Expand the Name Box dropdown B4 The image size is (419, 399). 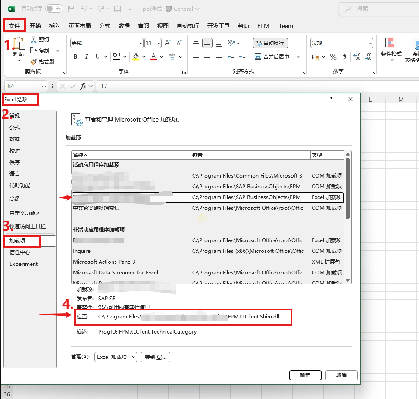coord(44,86)
